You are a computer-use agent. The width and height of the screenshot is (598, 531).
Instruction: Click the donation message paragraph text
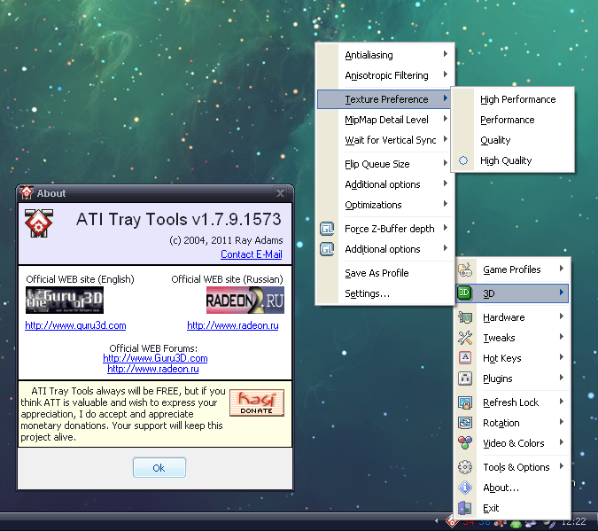pyautogui.click(x=123, y=414)
